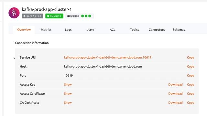This screenshot has height=116, width=207.
Task: Click the NODES indicator with green dots
Action: [80, 16]
